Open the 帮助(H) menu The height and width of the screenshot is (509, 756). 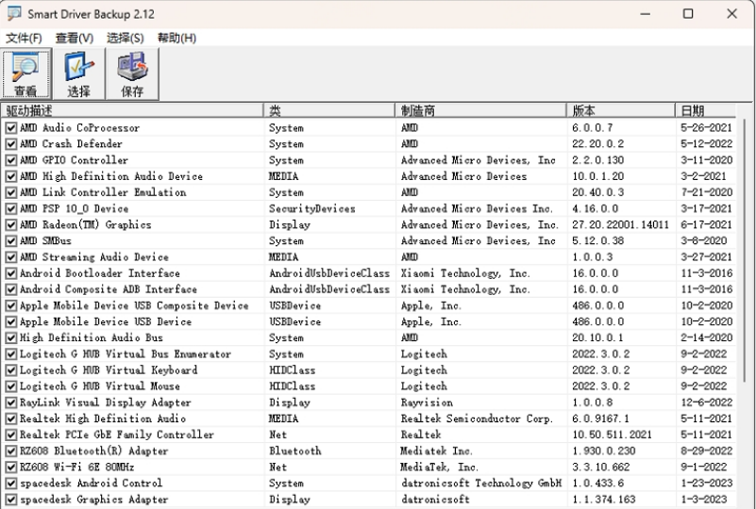[176, 38]
